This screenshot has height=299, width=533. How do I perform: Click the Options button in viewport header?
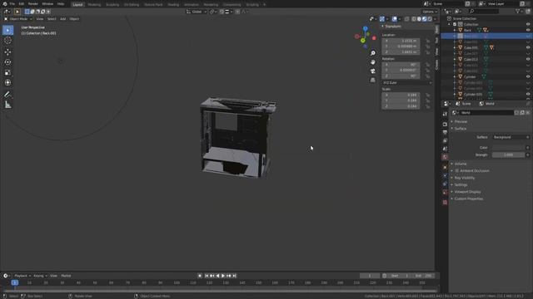pos(430,12)
